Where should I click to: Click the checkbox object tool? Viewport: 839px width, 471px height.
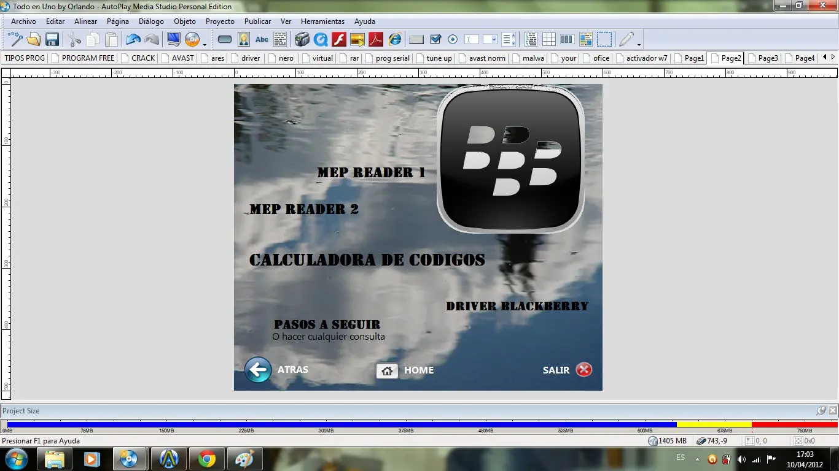[x=435, y=40]
